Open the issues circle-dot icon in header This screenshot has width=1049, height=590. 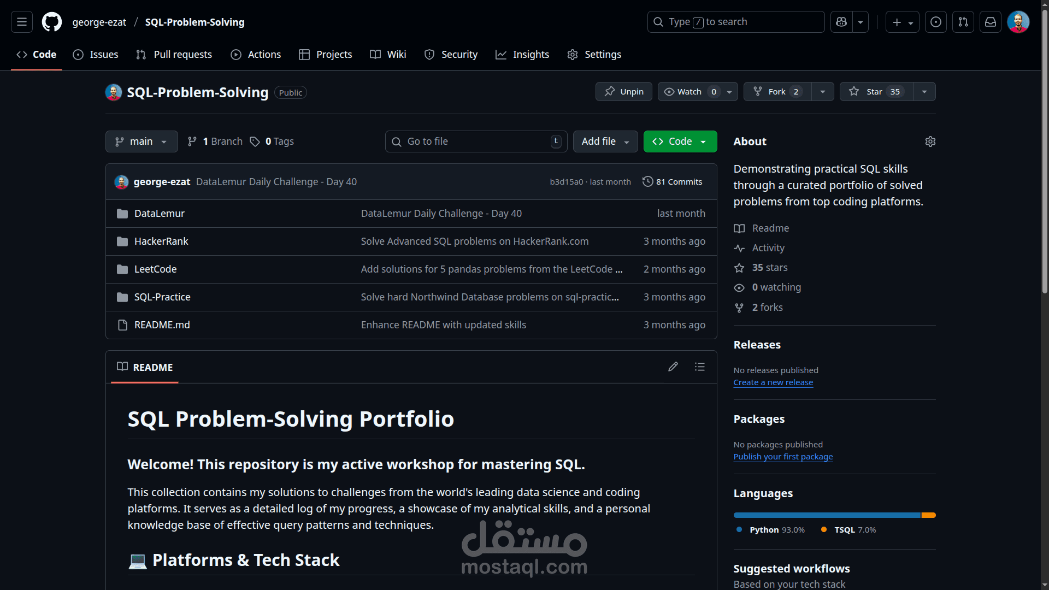coord(936,22)
